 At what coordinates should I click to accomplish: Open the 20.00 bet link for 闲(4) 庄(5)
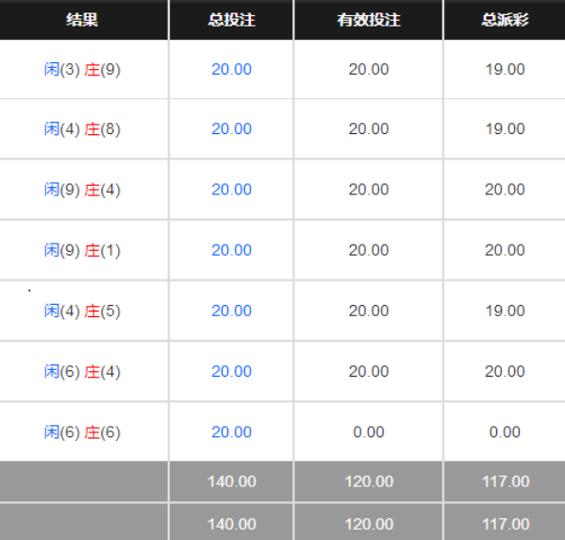coord(231,311)
